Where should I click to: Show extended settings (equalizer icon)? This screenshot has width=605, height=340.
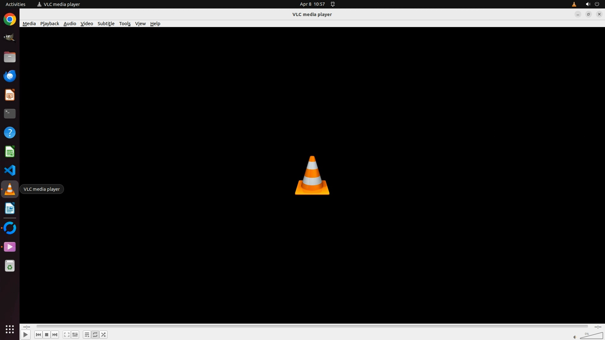[x=75, y=335]
